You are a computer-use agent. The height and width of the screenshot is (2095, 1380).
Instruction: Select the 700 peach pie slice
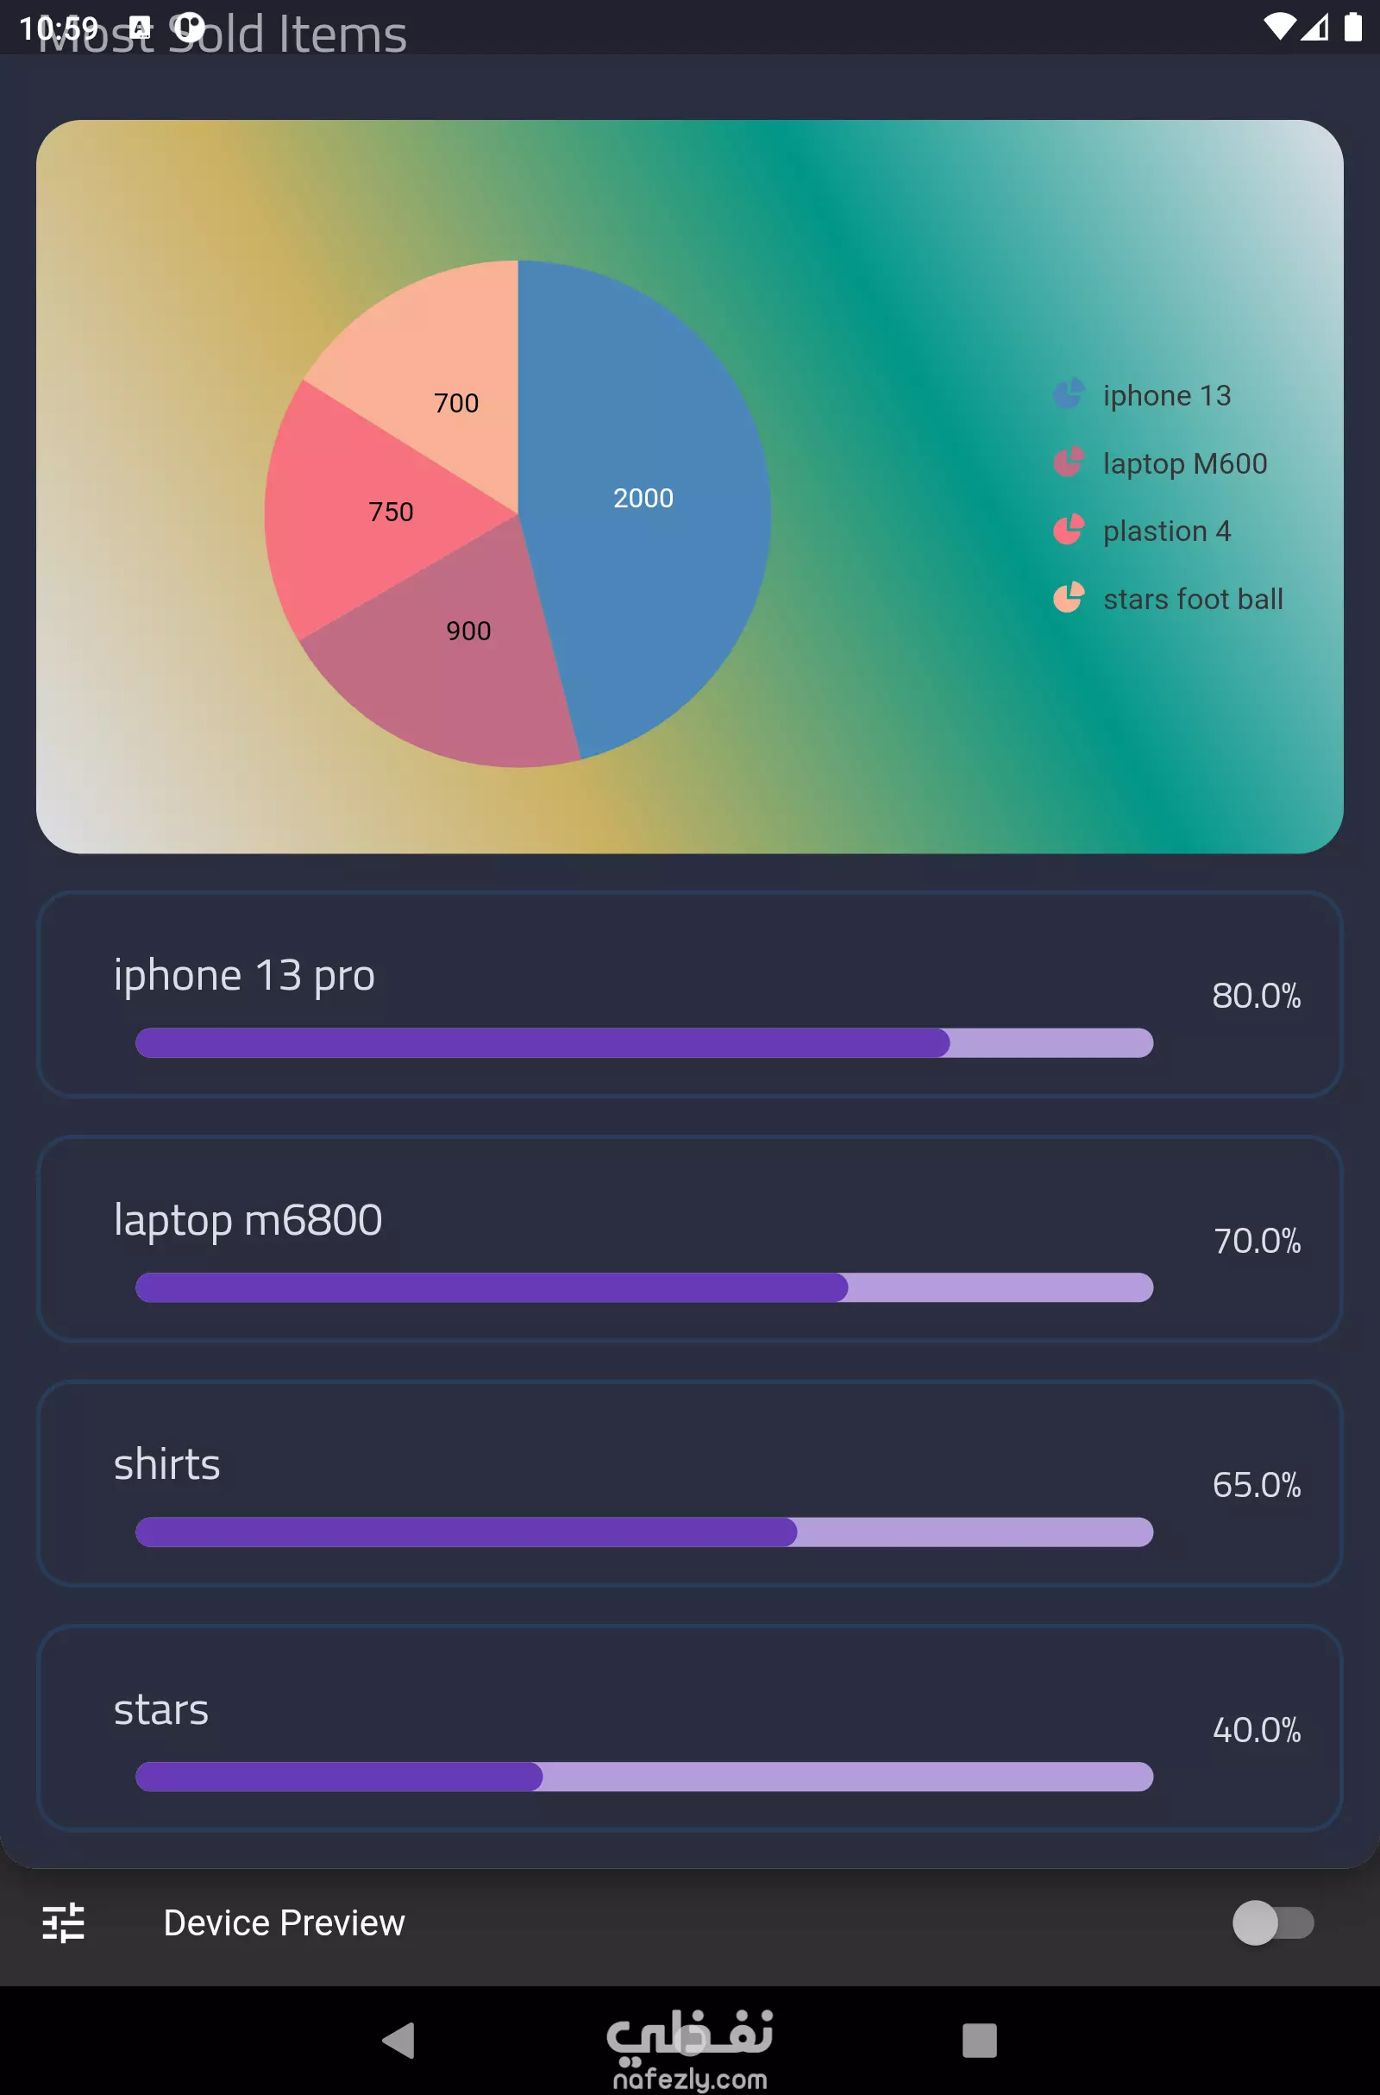[440, 369]
